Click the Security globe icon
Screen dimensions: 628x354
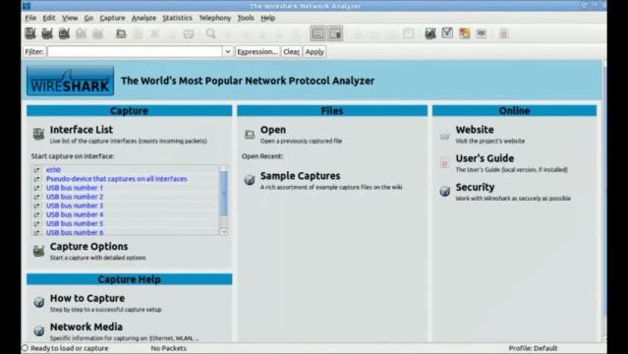[x=445, y=191]
